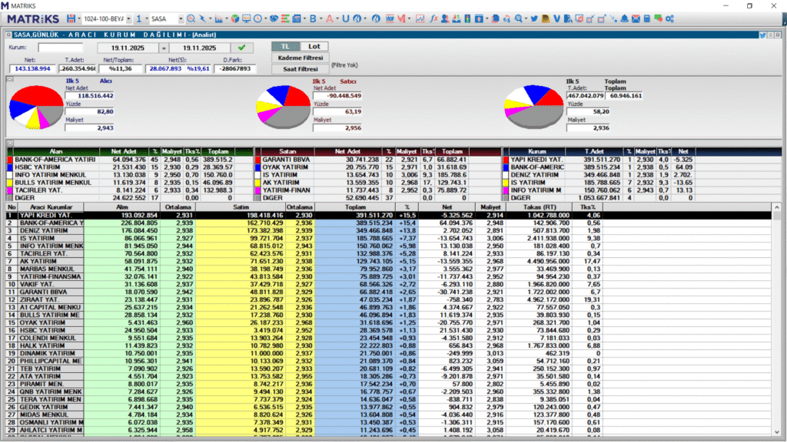Open the alarm bell icon

pyautogui.click(x=624, y=18)
